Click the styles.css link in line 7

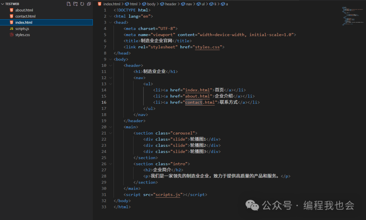(207, 47)
